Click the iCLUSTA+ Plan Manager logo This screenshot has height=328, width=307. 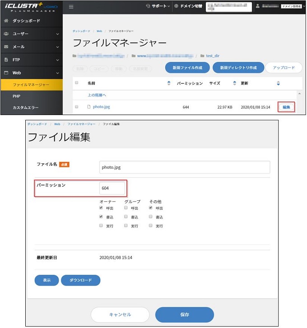[x=31, y=7]
